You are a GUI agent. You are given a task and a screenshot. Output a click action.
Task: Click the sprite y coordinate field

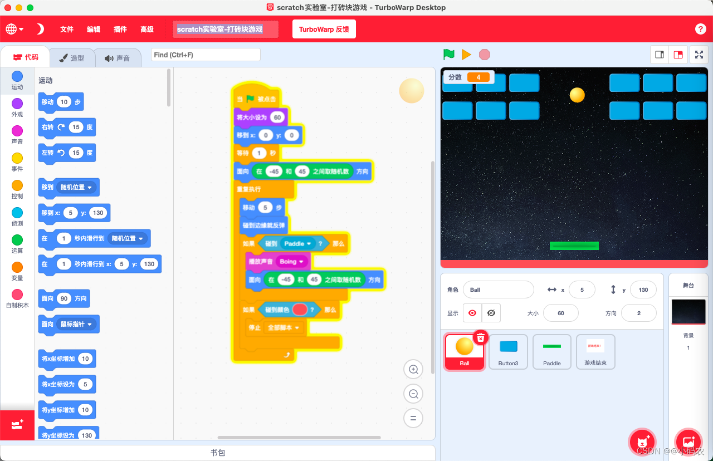[643, 290]
